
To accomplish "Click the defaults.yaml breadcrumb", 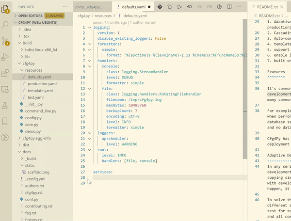I will [135, 16].
